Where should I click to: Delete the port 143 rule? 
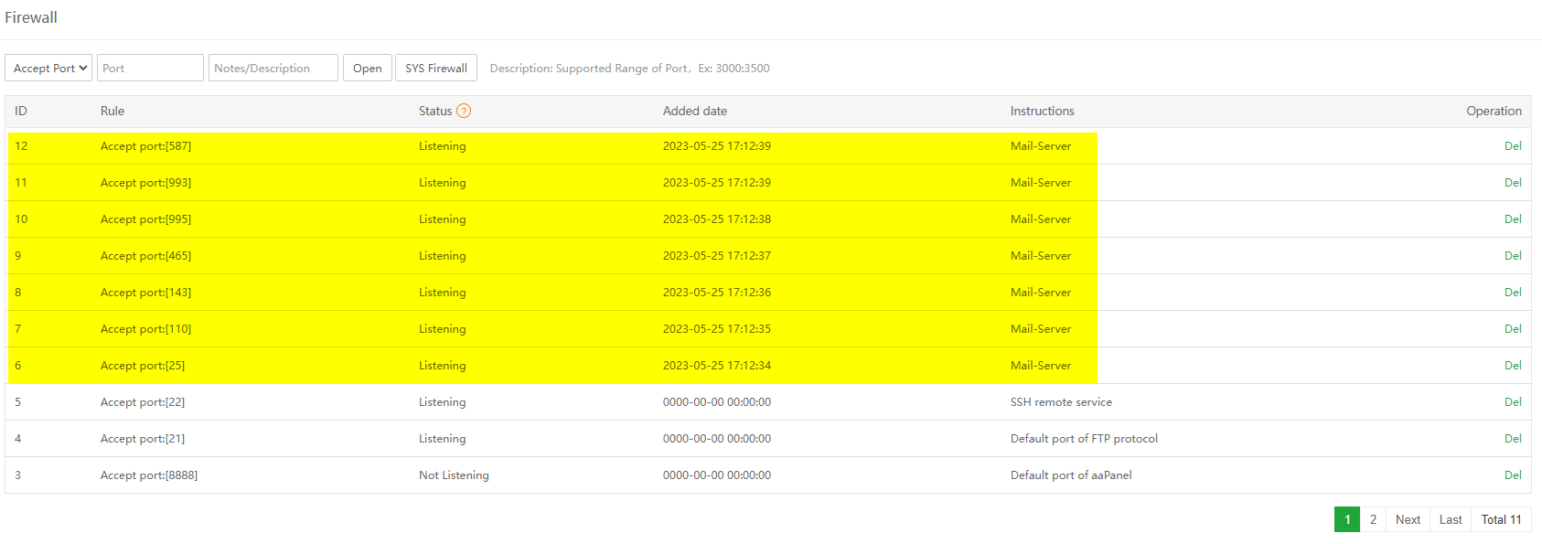point(1513,293)
